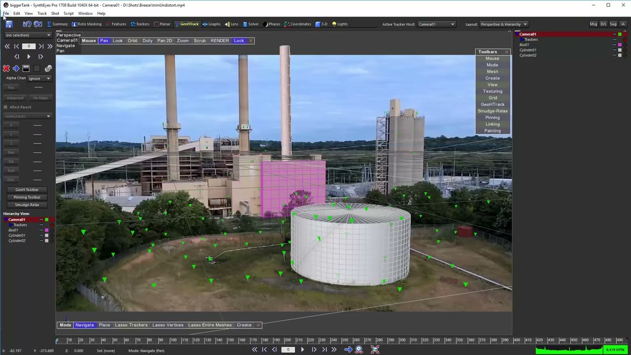Open the Solver room

251,24
